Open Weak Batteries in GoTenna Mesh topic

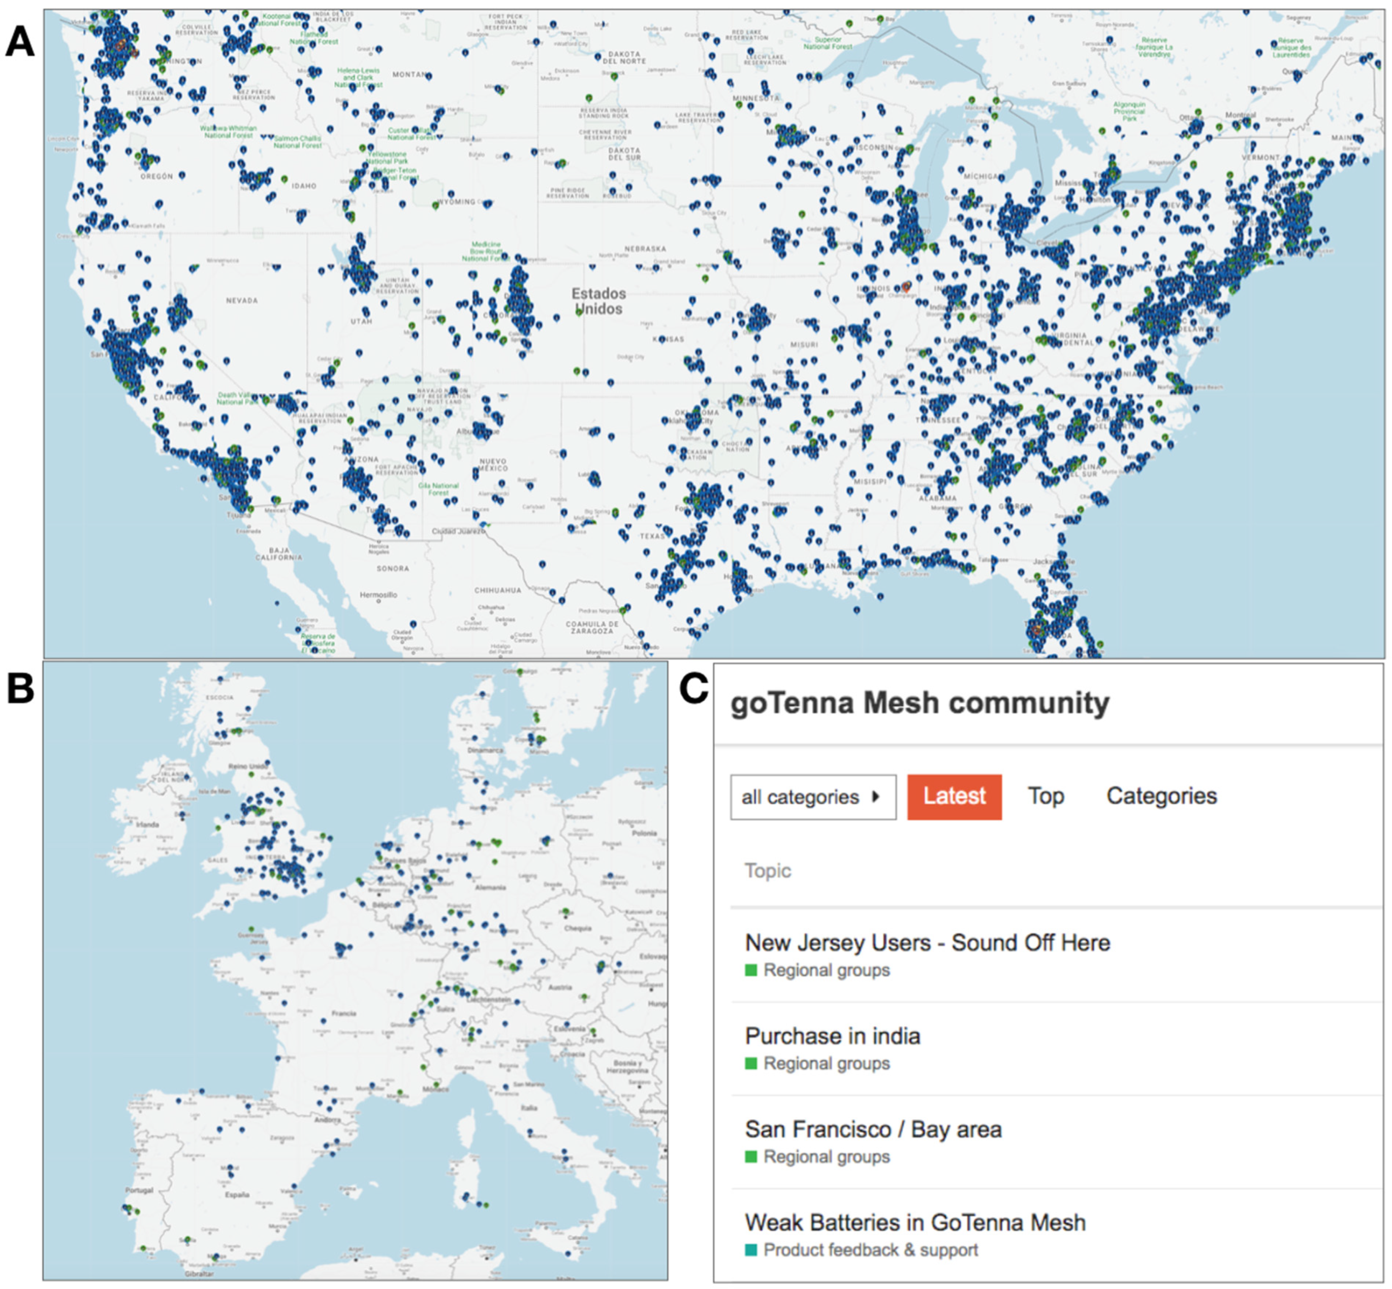pyautogui.click(x=914, y=1223)
